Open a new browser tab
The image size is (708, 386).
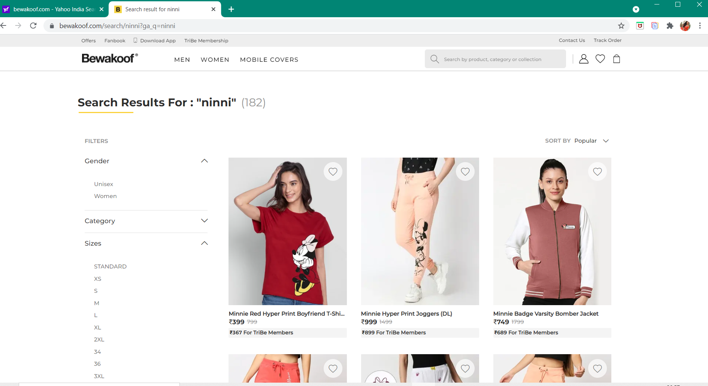(x=231, y=9)
